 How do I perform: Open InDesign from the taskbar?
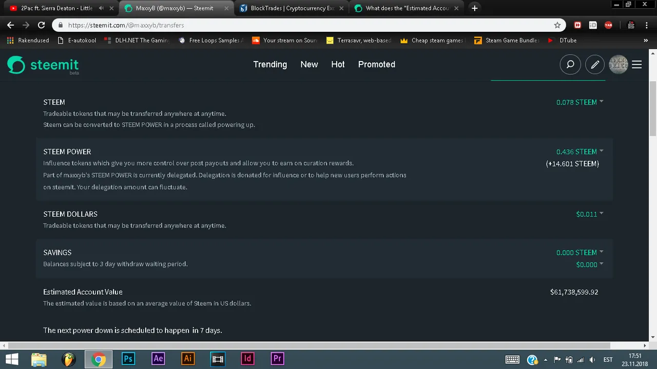pyautogui.click(x=247, y=359)
